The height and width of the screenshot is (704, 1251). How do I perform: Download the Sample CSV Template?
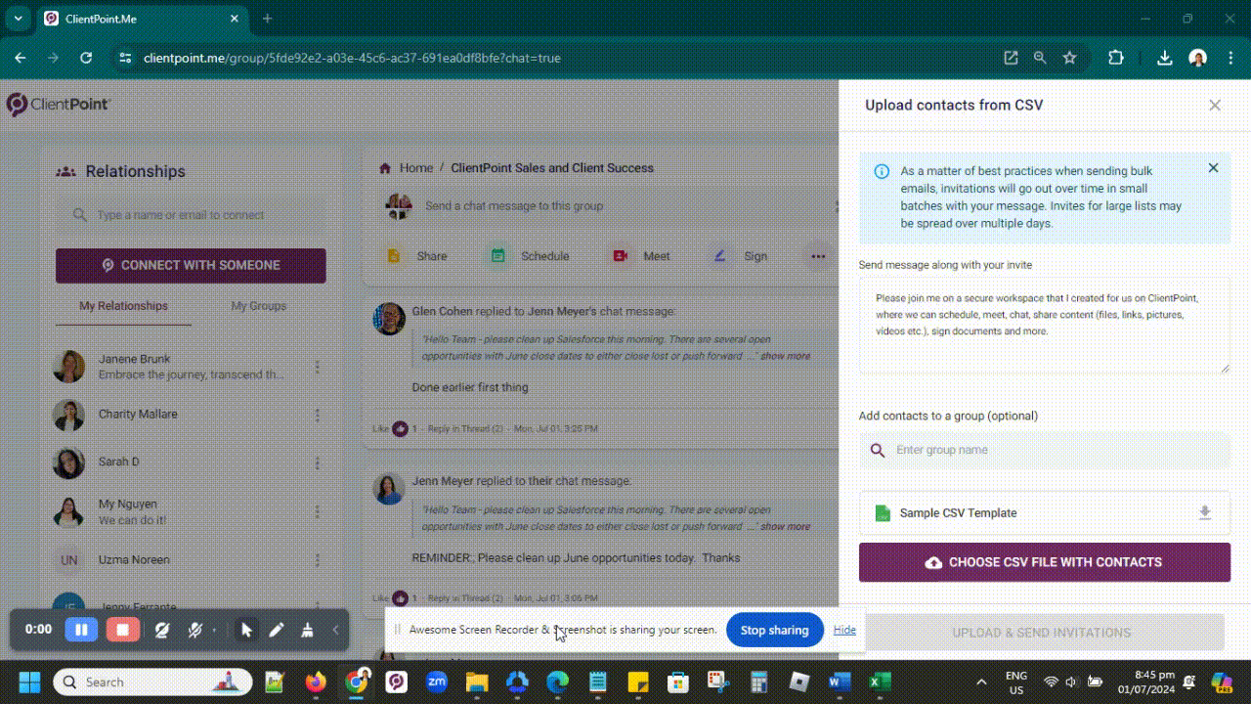click(x=1205, y=512)
